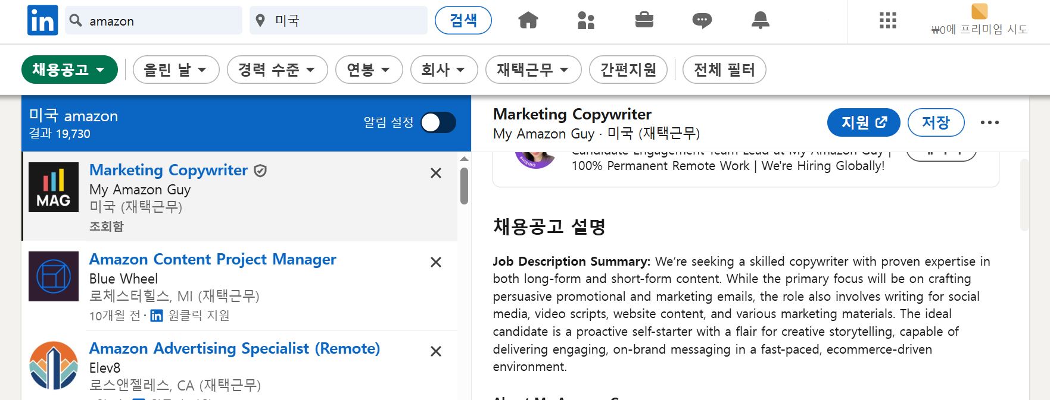Viewport: 1050px width, 400px height.
Task: Click the 미국 location search field
Action: tap(338, 21)
